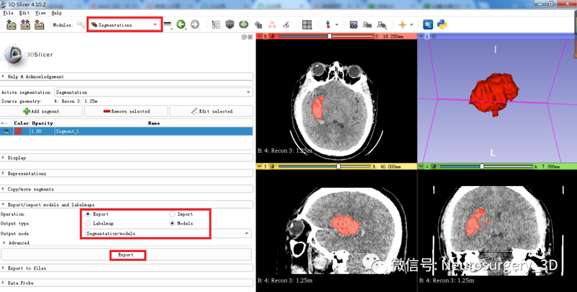
Task: Expand the Display section
Action: pyautogui.click(x=127, y=158)
